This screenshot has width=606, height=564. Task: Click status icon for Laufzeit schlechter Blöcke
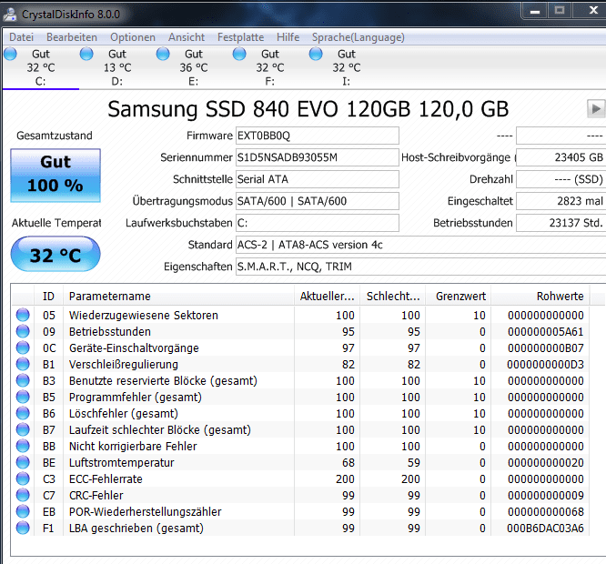pyautogui.click(x=23, y=429)
